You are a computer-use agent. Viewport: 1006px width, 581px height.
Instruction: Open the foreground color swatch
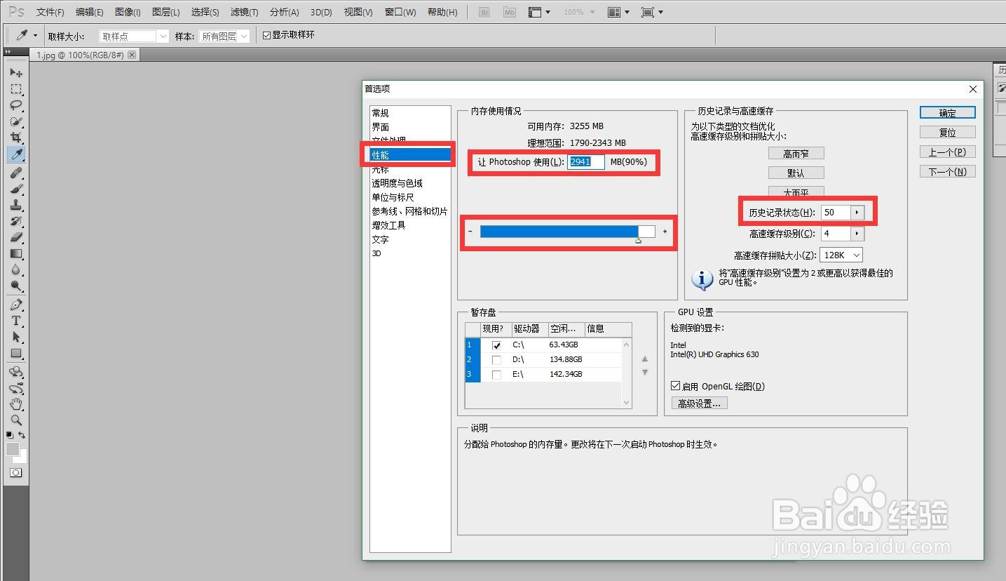point(12,449)
